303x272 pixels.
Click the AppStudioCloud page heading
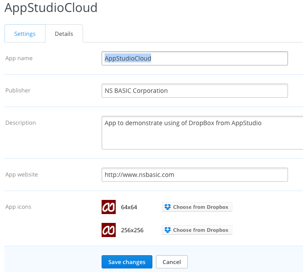[x=51, y=8]
